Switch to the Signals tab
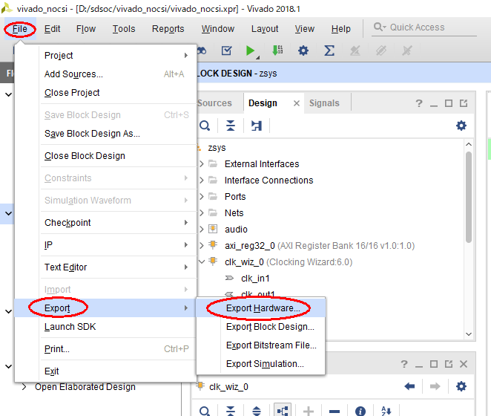 pyautogui.click(x=324, y=103)
